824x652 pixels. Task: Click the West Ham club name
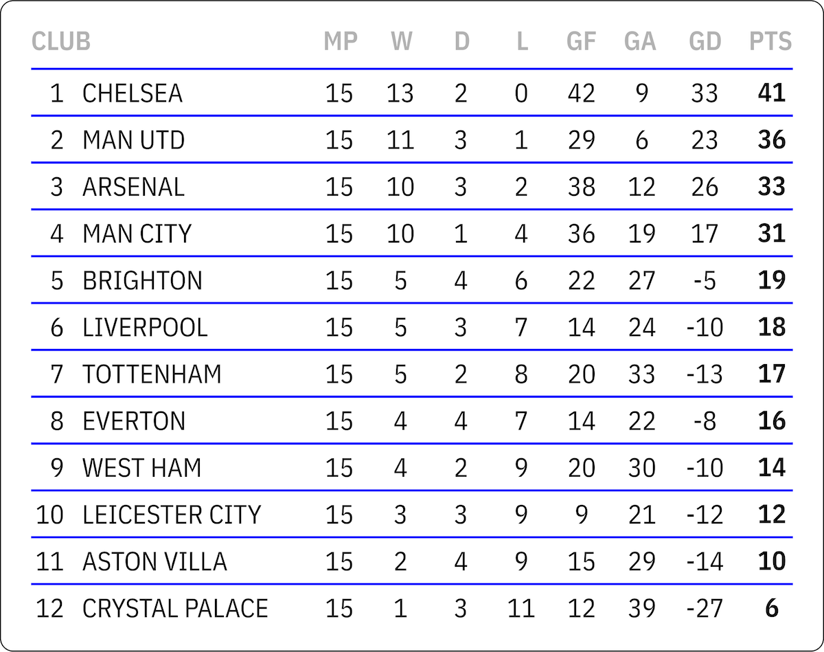click(141, 468)
